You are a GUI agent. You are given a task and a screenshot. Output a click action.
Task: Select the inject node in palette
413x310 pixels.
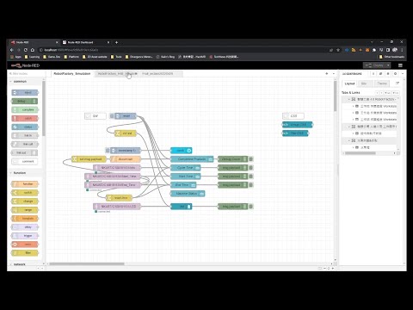point(25,92)
